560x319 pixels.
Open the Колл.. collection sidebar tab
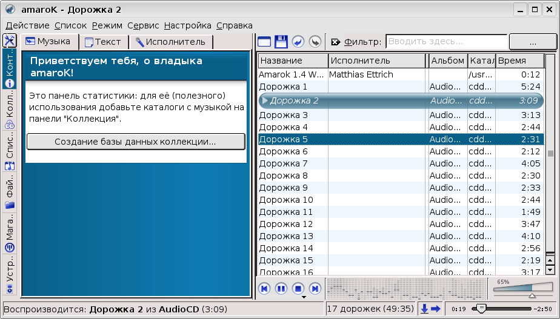pyautogui.click(x=10, y=110)
